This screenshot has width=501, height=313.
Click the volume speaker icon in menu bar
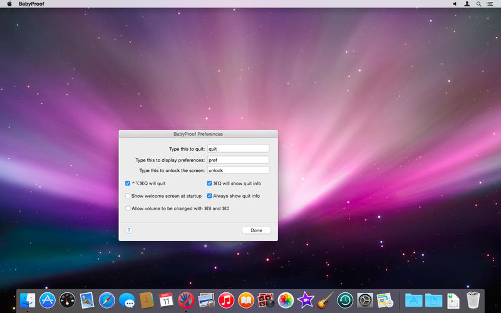[455, 4]
